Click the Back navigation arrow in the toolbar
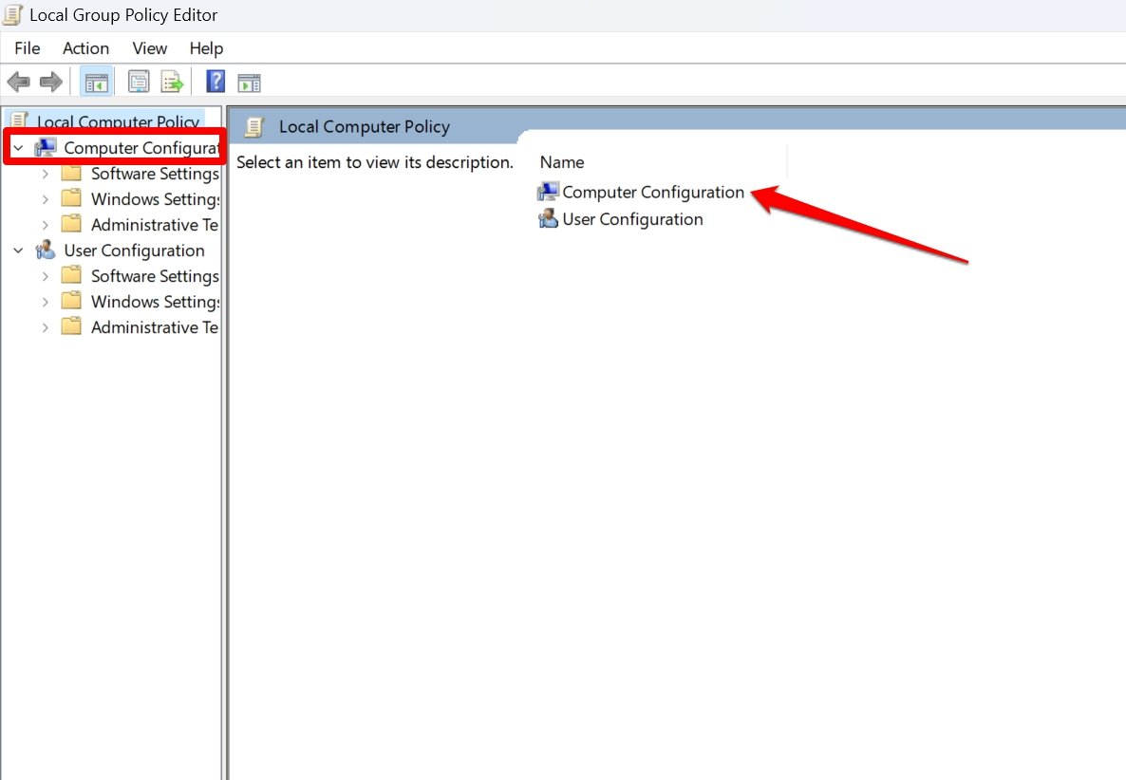 (x=17, y=82)
